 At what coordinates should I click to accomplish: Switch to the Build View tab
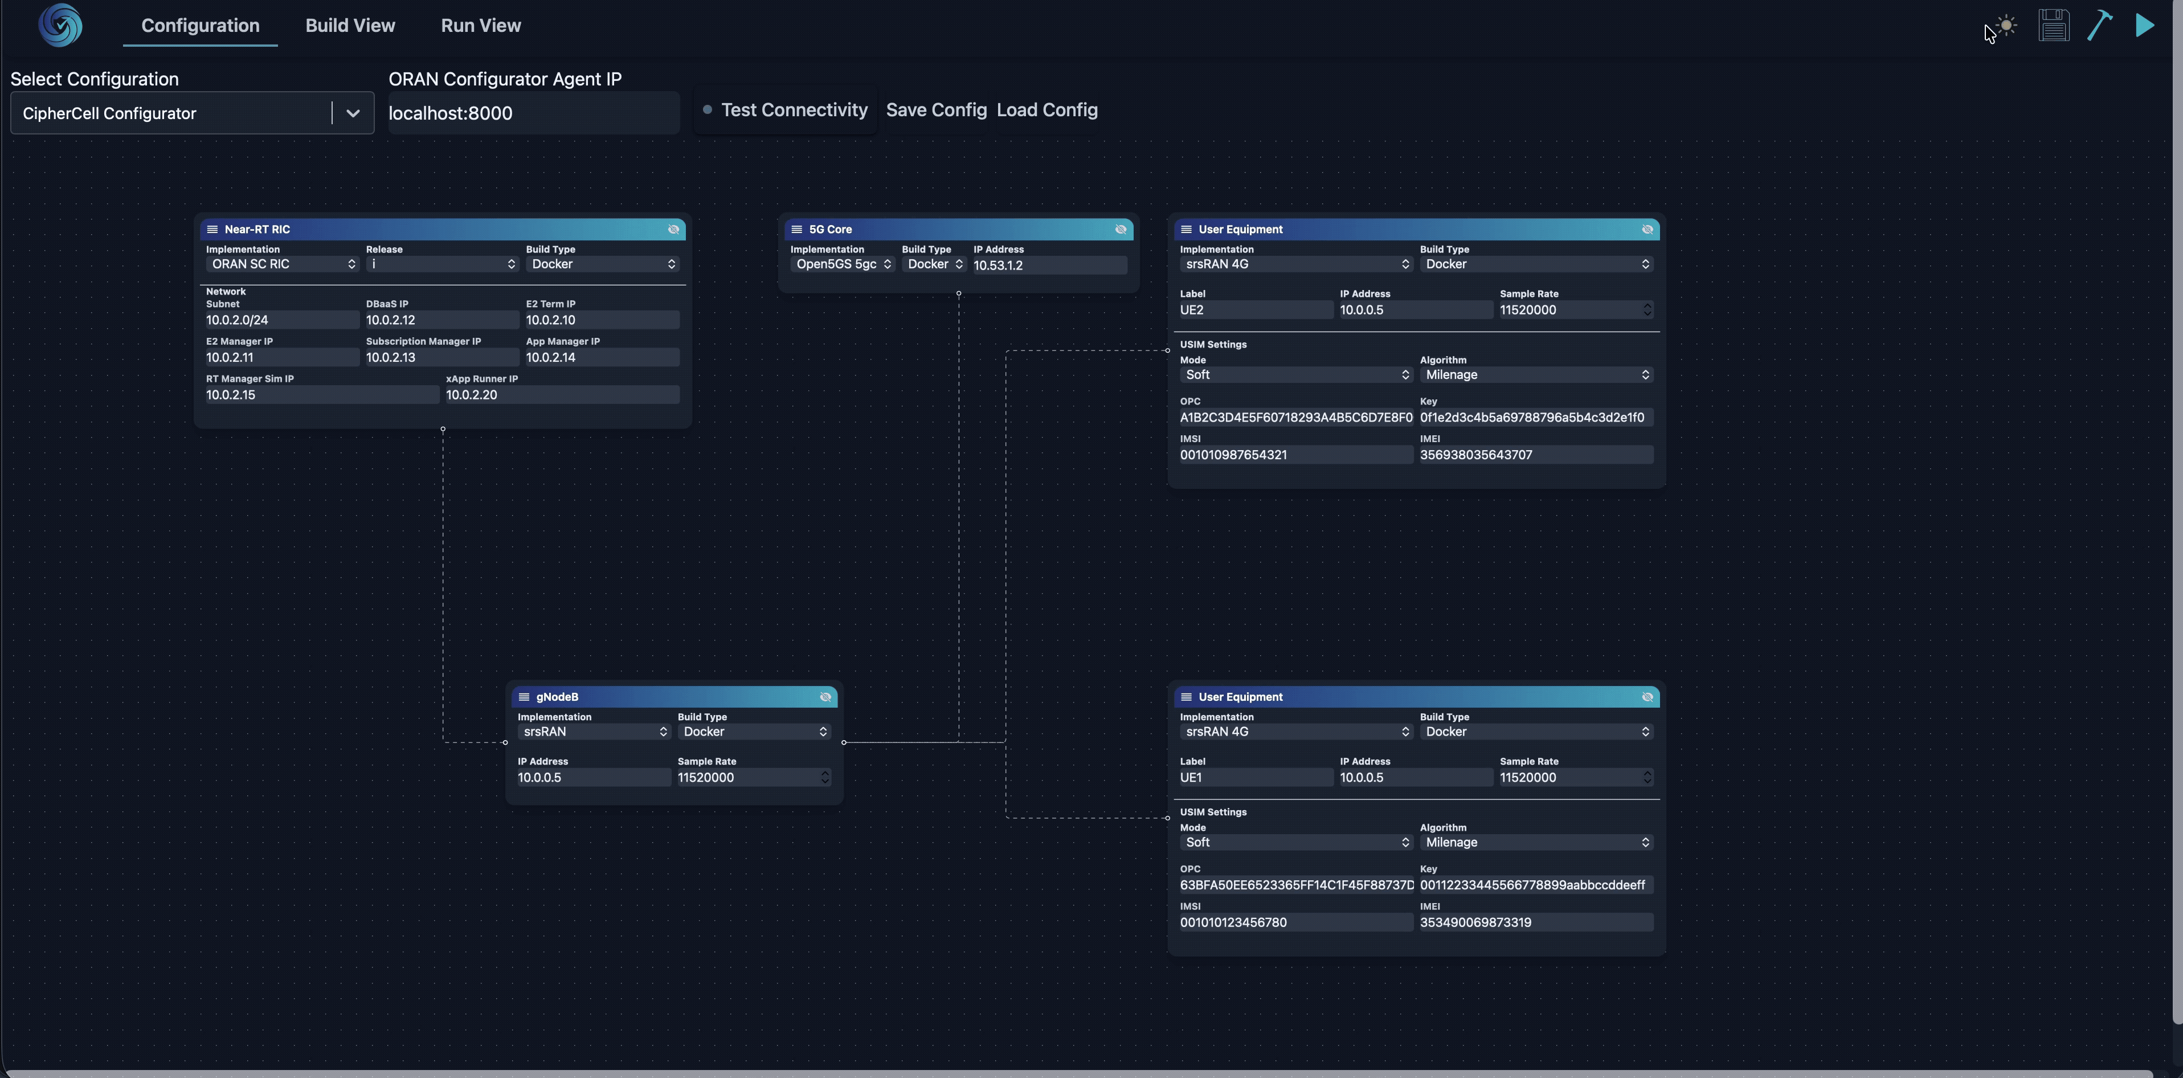coord(350,26)
